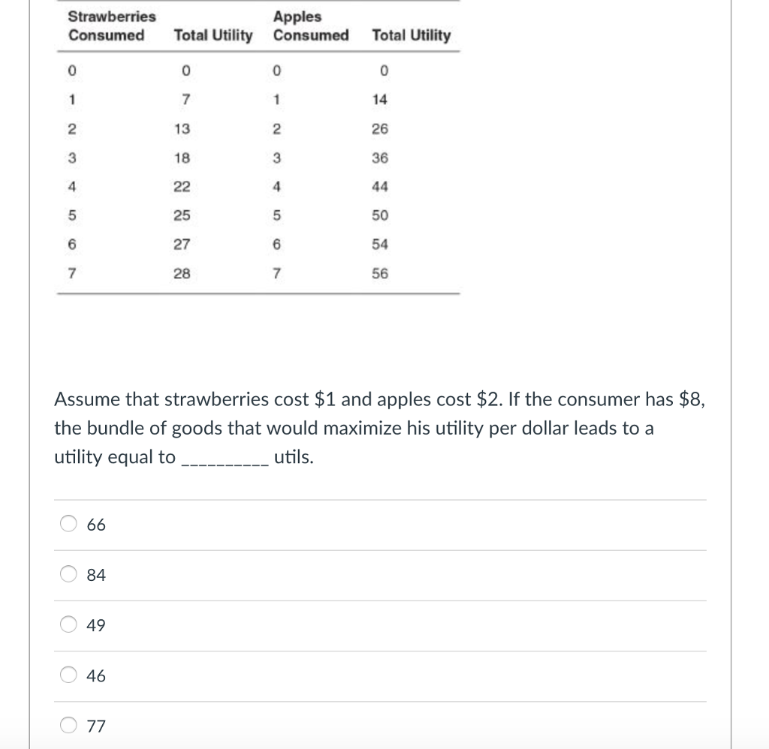The height and width of the screenshot is (749, 769).
Task: Click the Apples Consumed column header
Action: pyautogui.click(x=311, y=26)
